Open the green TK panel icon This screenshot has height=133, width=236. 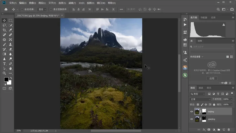[x=185, y=75]
